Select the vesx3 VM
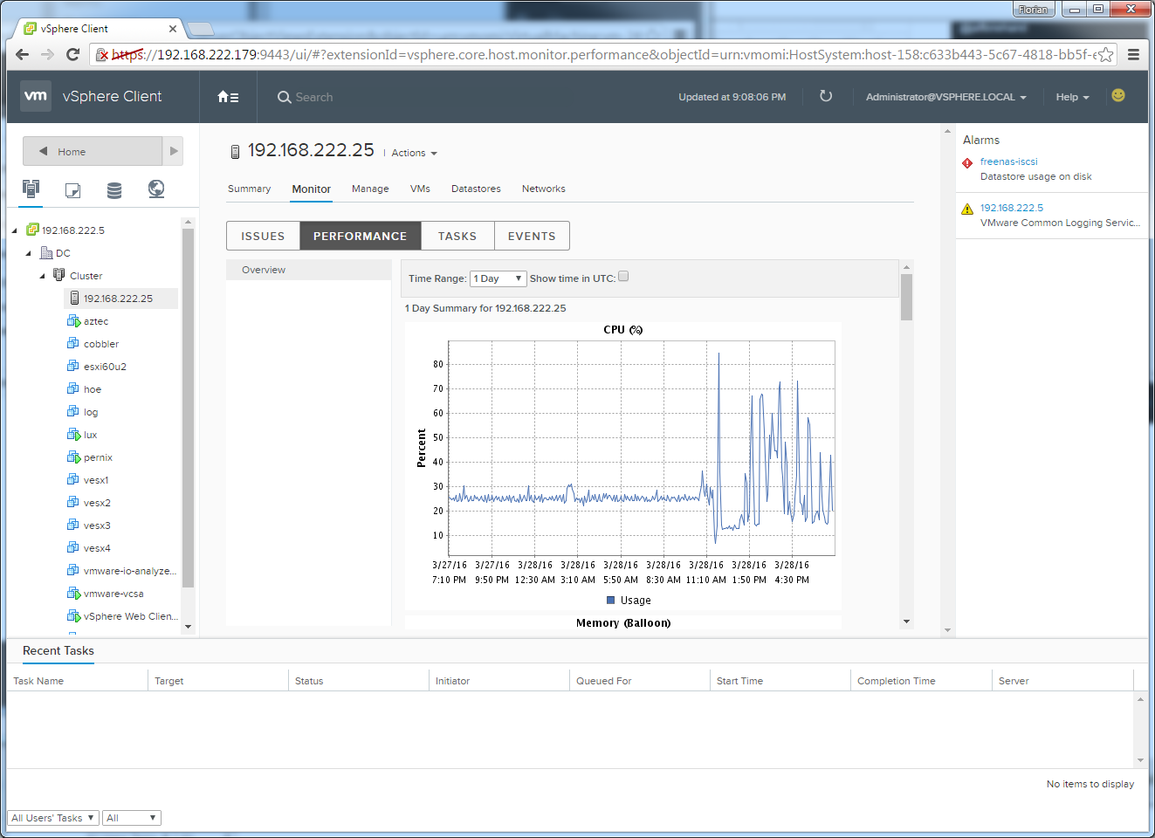The width and height of the screenshot is (1155, 838). tap(97, 525)
